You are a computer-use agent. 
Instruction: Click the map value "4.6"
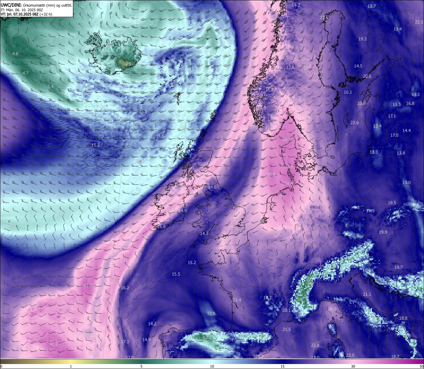coord(15,54)
